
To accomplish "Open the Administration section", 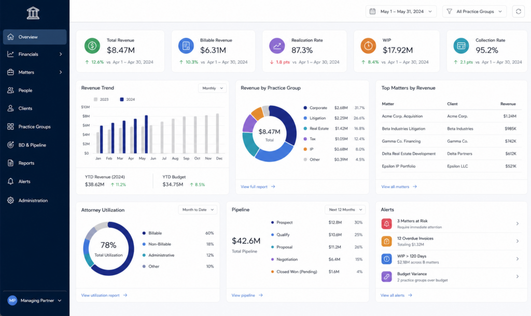I will pyautogui.click(x=35, y=200).
